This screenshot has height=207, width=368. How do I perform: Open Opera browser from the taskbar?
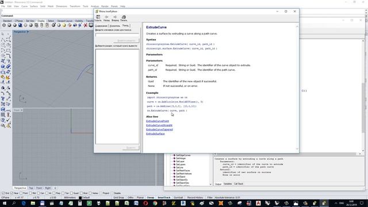(x=145, y=203)
